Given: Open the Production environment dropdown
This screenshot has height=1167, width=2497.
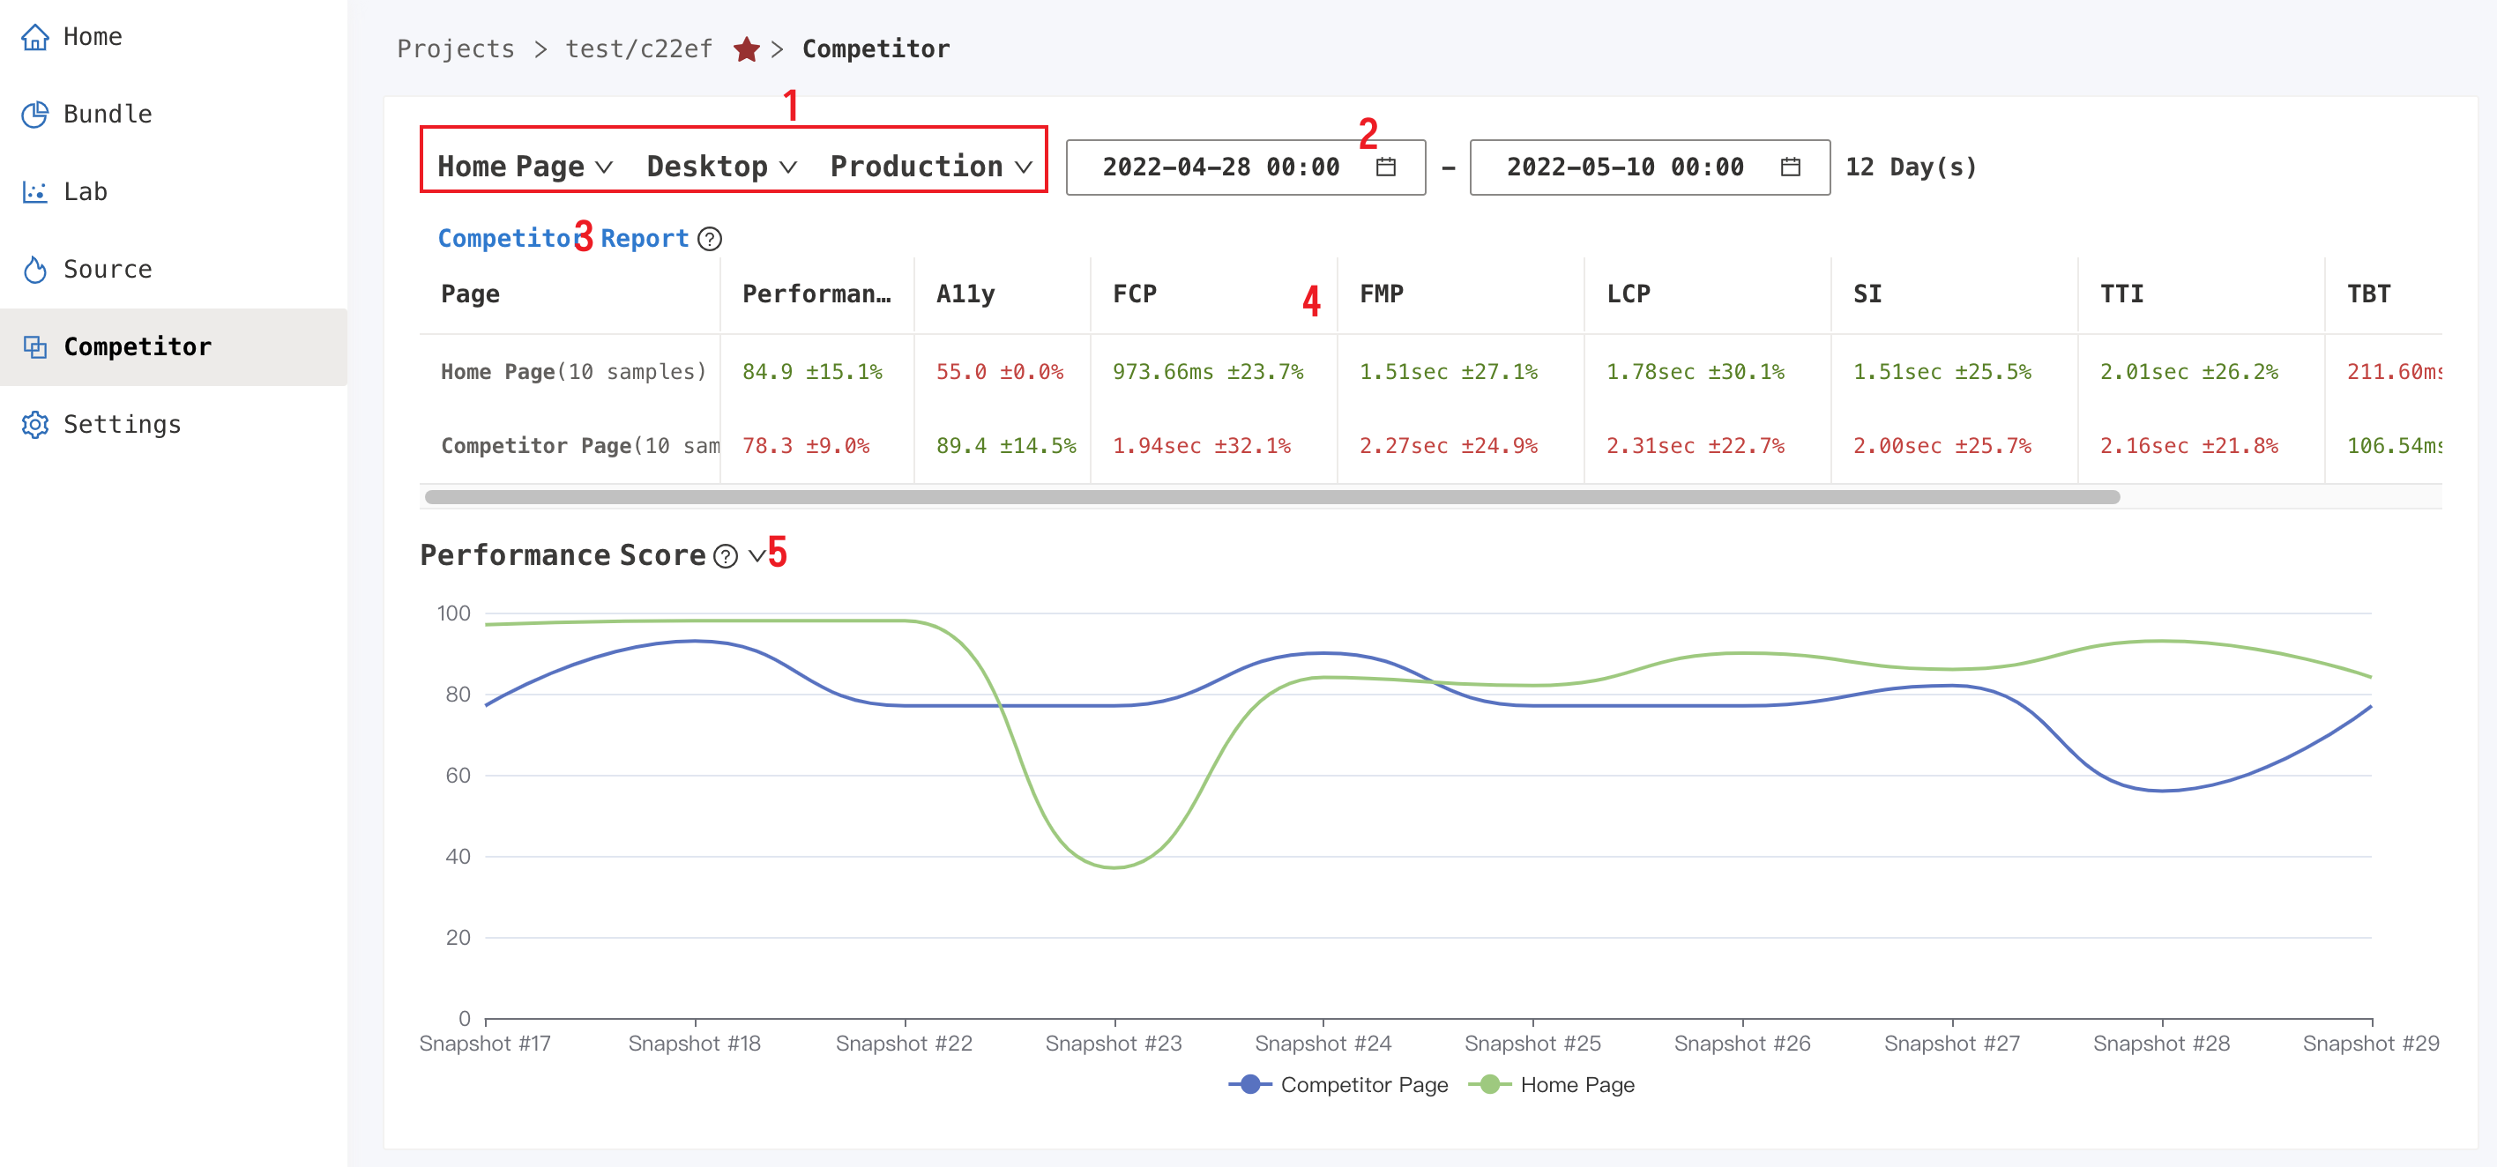Looking at the screenshot, I should 932,167.
